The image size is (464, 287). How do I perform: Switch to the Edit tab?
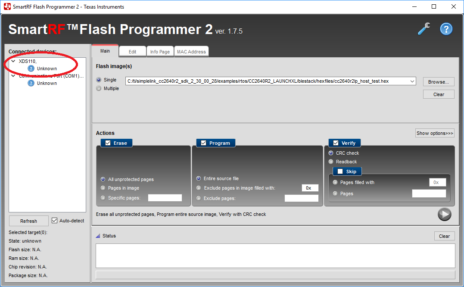tap(132, 51)
